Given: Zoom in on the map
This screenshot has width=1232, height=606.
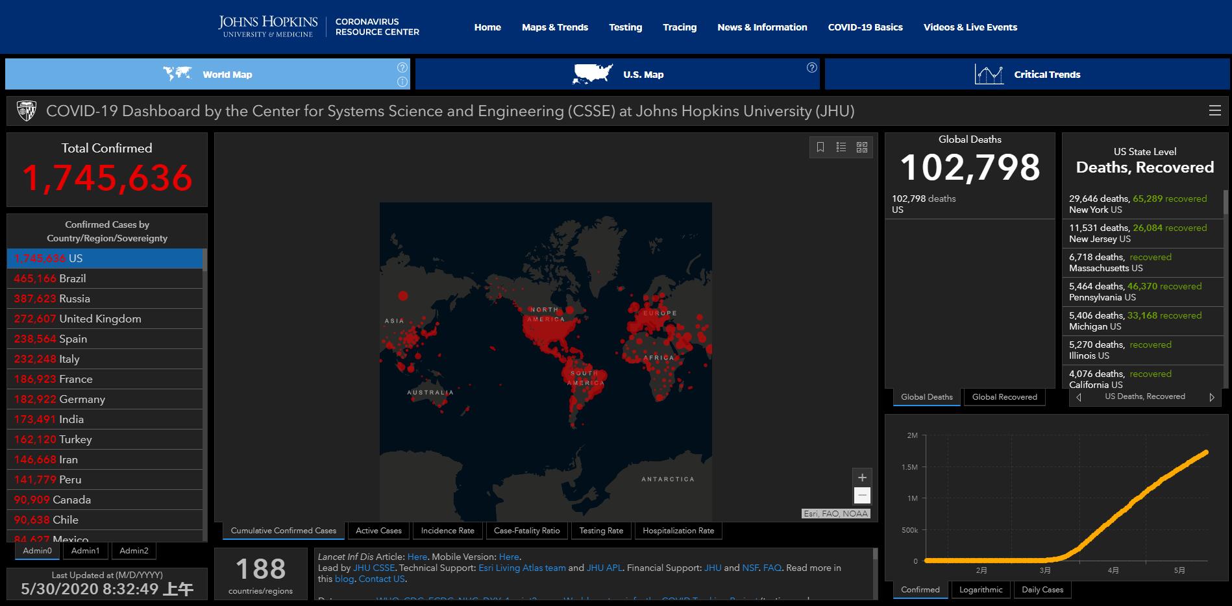Looking at the screenshot, I should pos(862,478).
